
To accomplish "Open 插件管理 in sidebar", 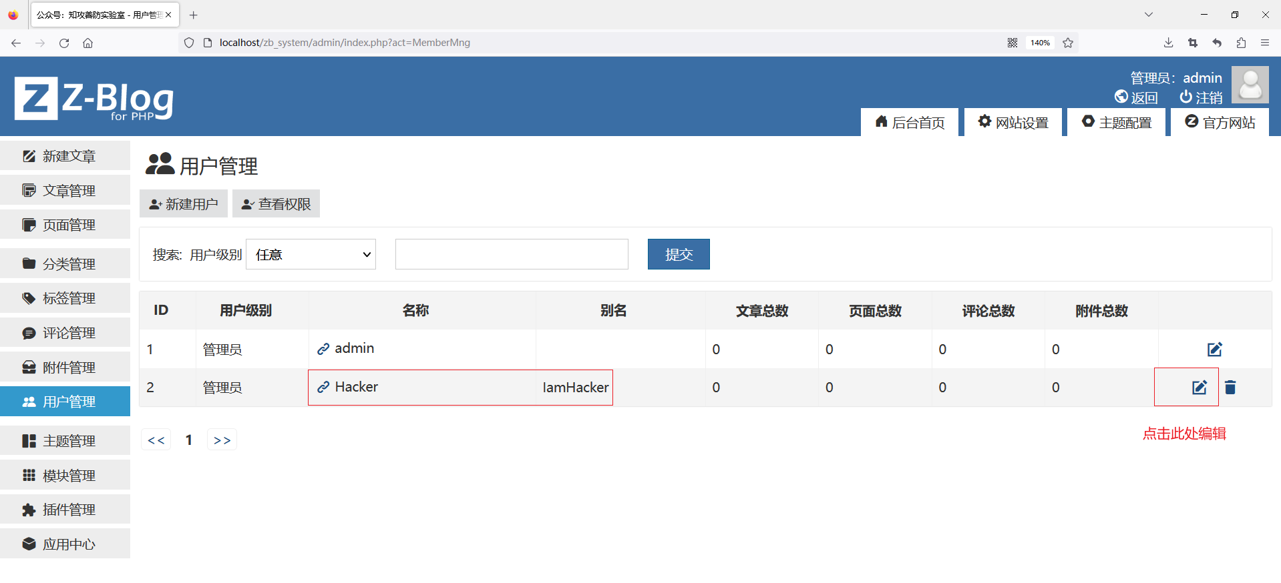I will click(65, 510).
